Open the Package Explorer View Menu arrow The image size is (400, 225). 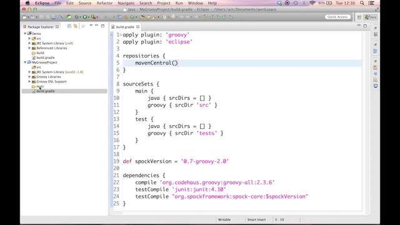pyautogui.click(x=91, y=26)
